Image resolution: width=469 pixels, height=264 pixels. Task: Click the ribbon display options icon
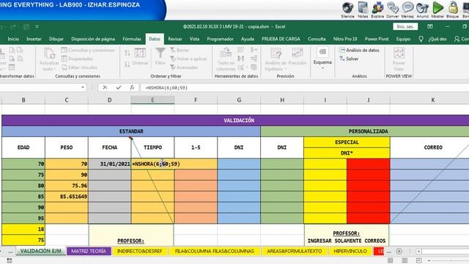[x=430, y=26]
